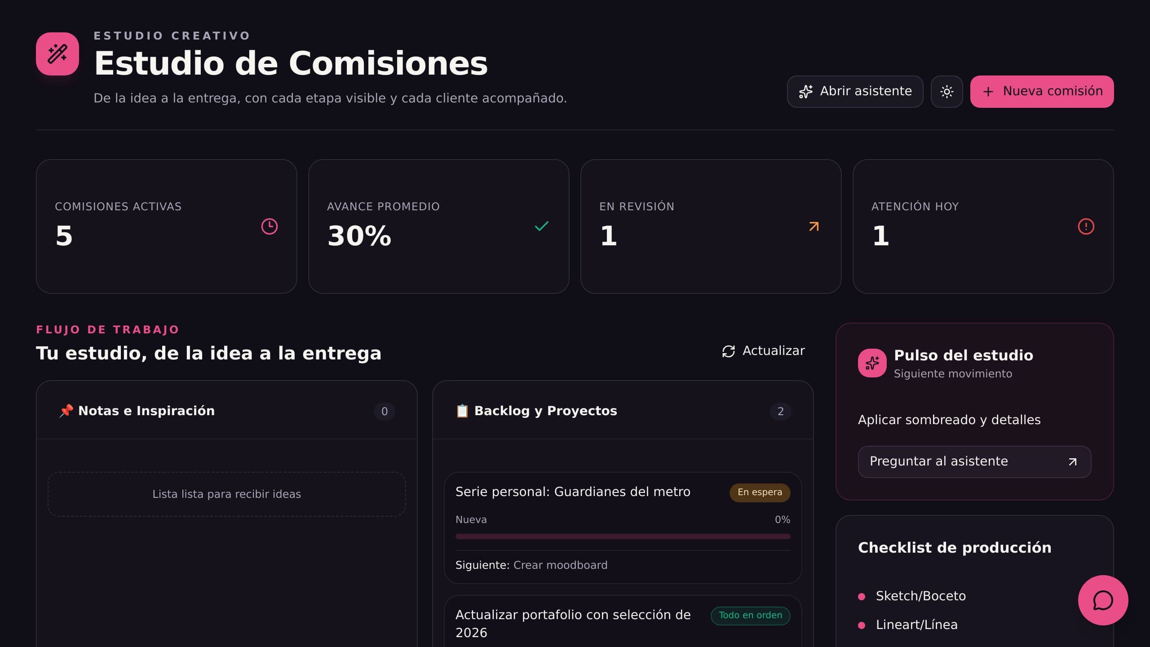The height and width of the screenshot is (647, 1150).
Task: Click the magic wand studio logo icon
Action: click(57, 54)
